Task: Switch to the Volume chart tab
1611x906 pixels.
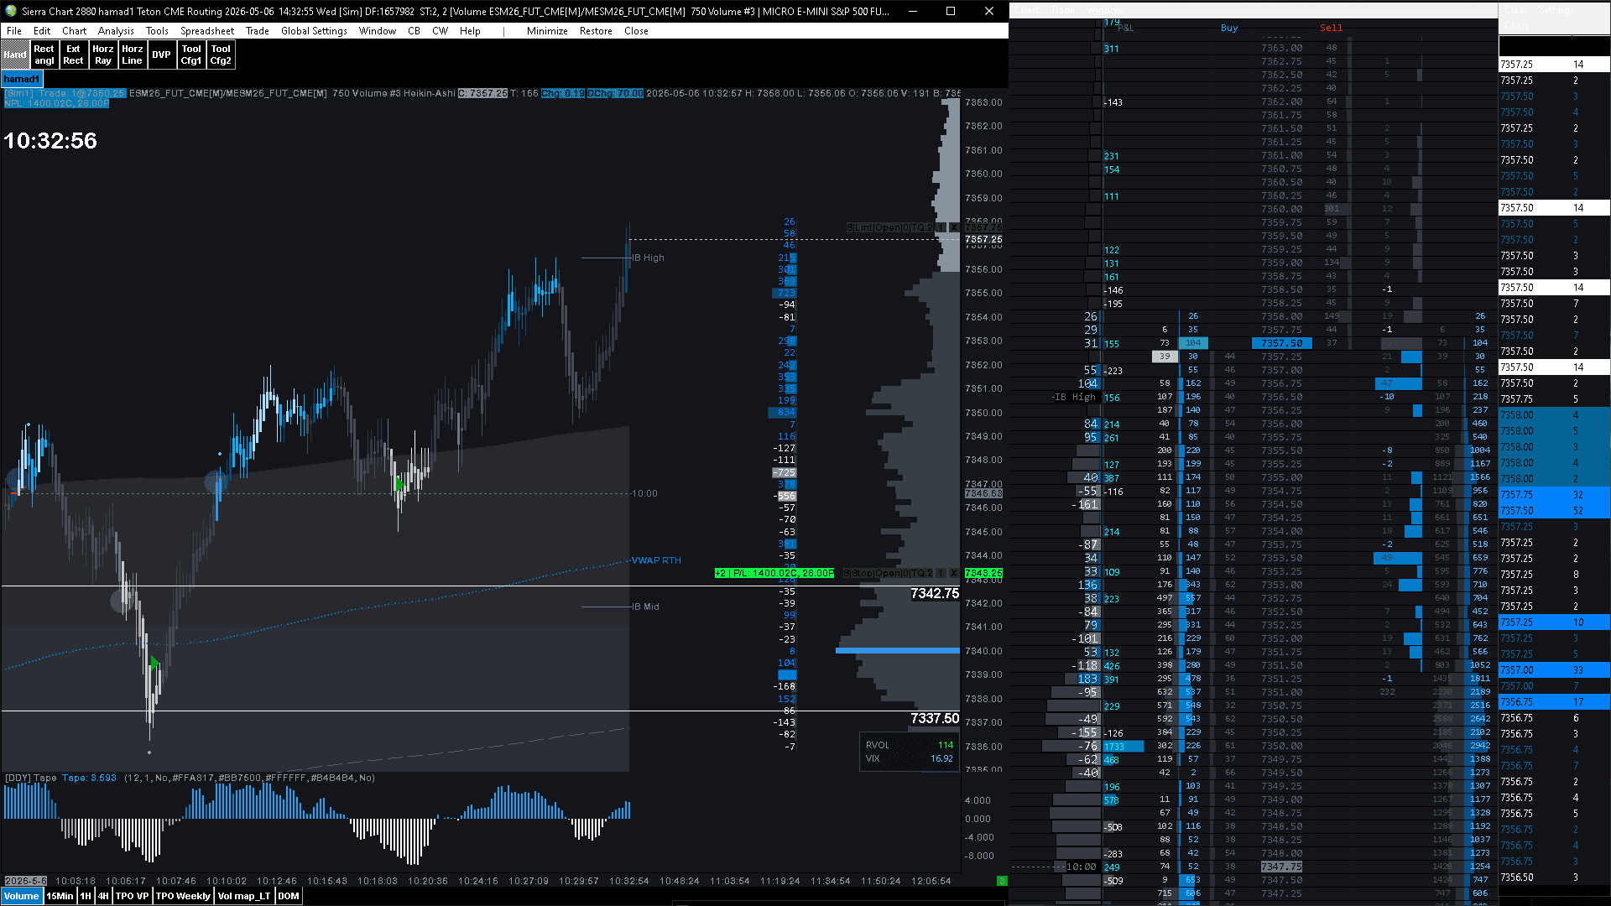Action: [21, 896]
